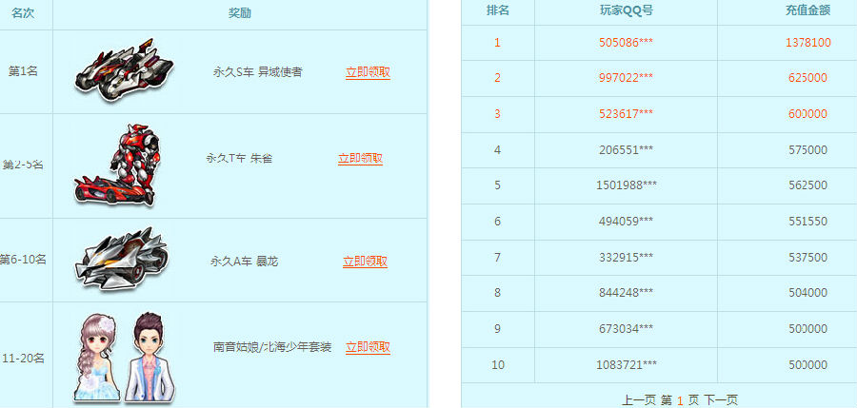
Task: Click recharge amount 504000
Action: pyautogui.click(x=808, y=292)
